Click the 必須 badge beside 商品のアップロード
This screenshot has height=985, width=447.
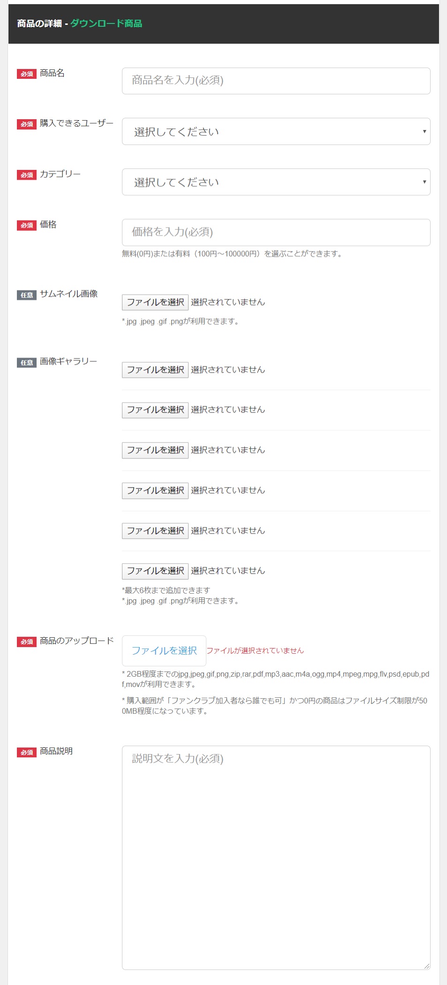[x=27, y=642]
